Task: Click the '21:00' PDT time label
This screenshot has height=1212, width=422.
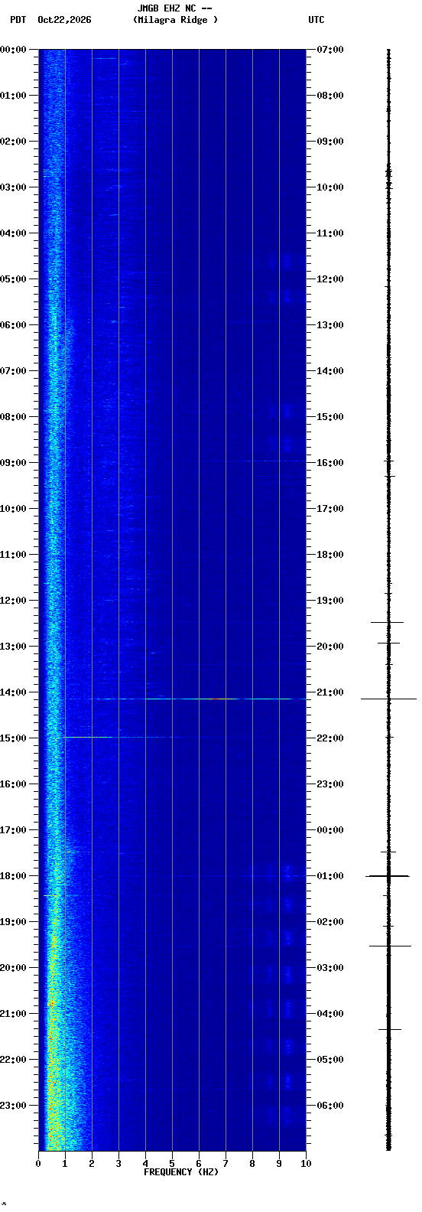Action: coord(13,1014)
